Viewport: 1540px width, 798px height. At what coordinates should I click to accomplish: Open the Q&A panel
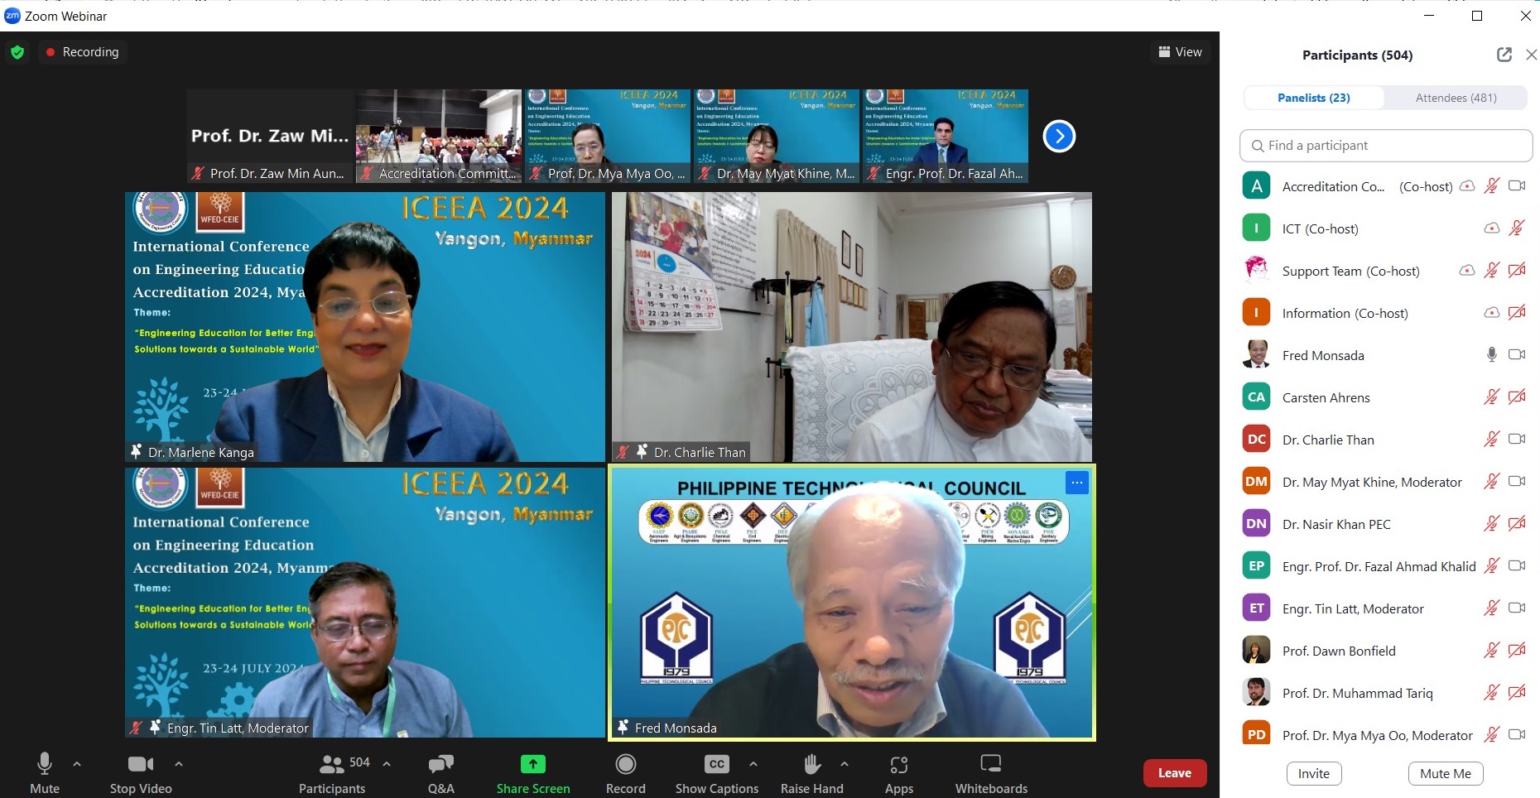pos(440,765)
